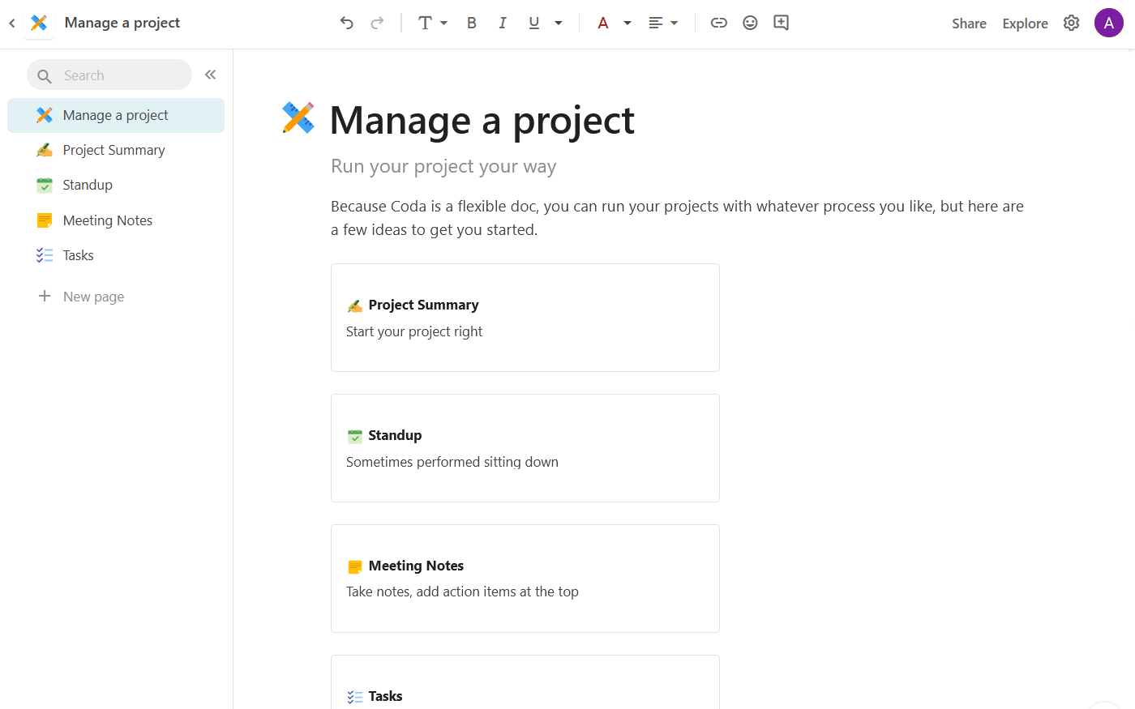
Task: Collapse the sidebar with double chevron
Action: pos(210,75)
